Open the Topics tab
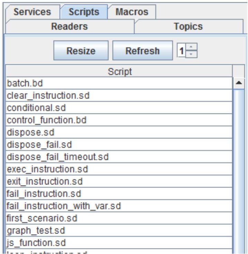 click(x=189, y=26)
